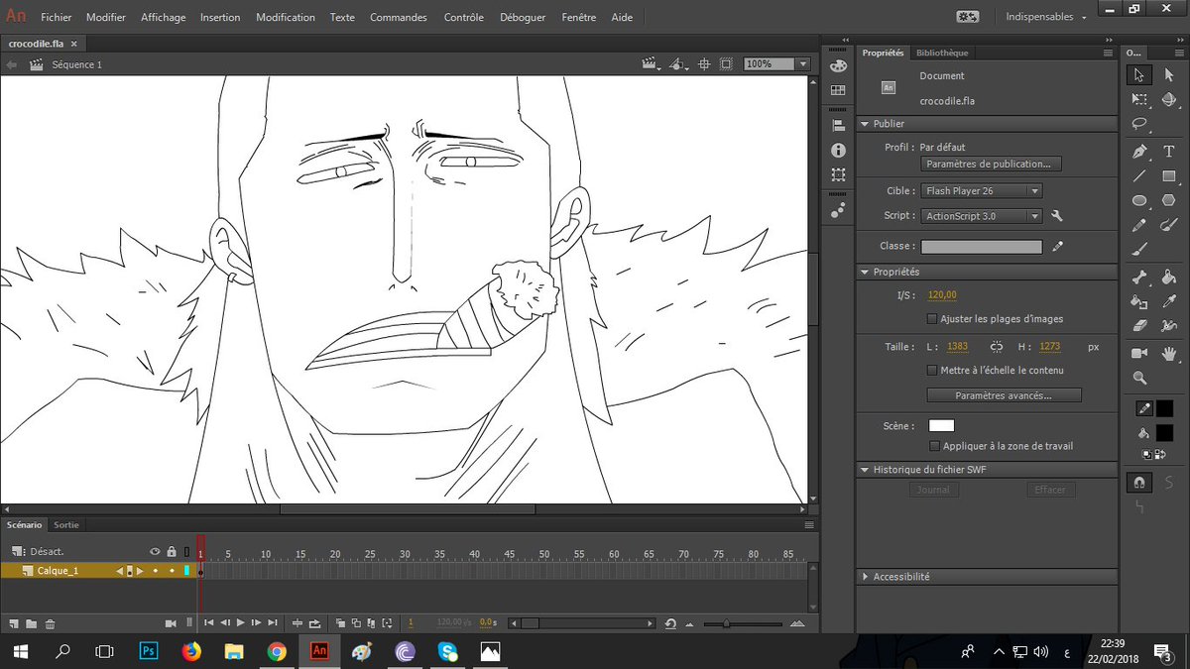Select the Camera tool
Screen dimensions: 1190x669
(x=1140, y=353)
